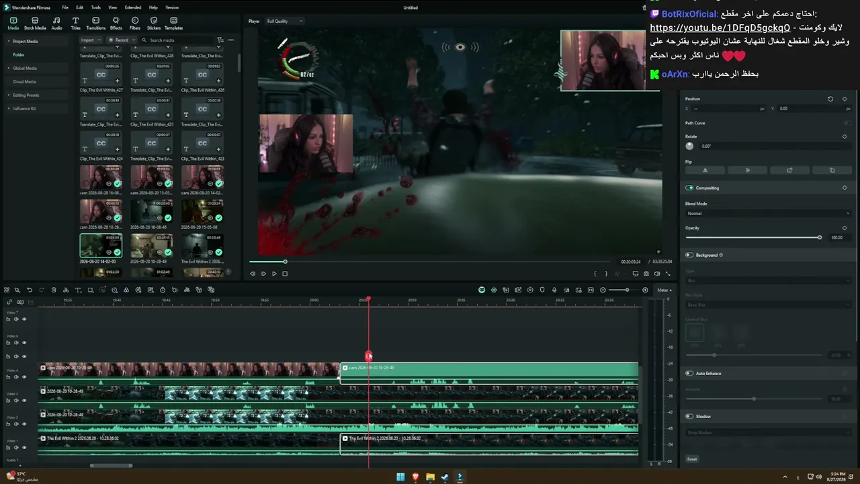The width and height of the screenshot is (860, 484).
Task: Adjust preview volume with speaker icon
Action: coord(657,274)
